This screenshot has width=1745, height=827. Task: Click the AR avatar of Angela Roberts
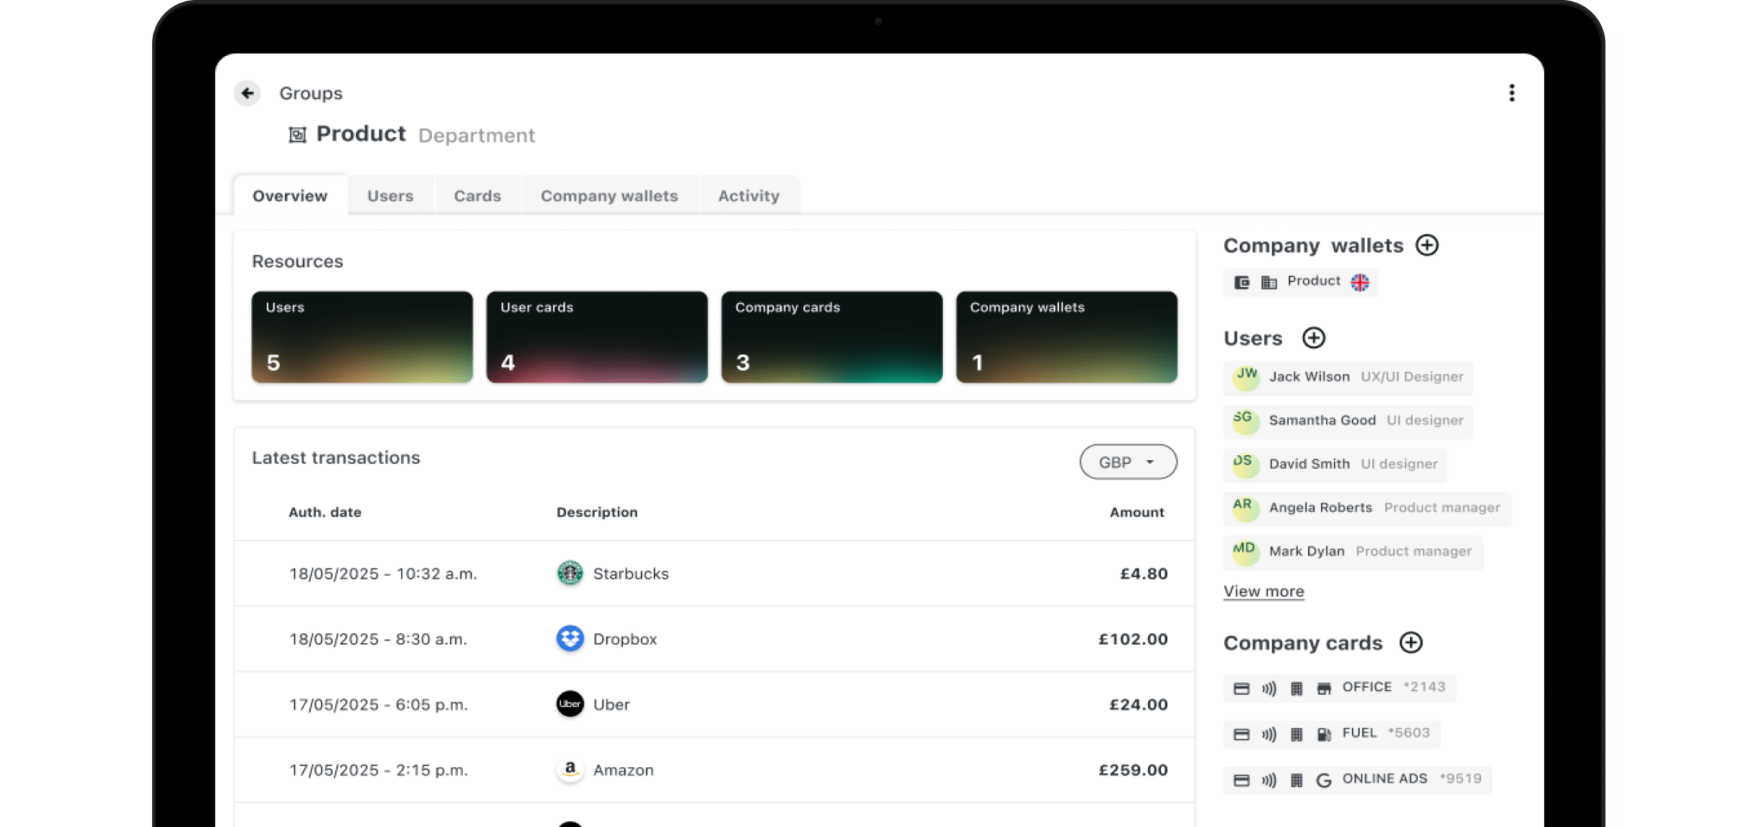(x=1246, y=509)
